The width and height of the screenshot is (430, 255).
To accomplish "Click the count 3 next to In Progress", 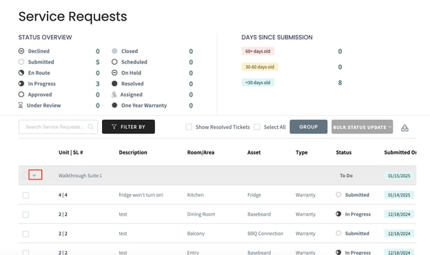I will pos(98,84).
